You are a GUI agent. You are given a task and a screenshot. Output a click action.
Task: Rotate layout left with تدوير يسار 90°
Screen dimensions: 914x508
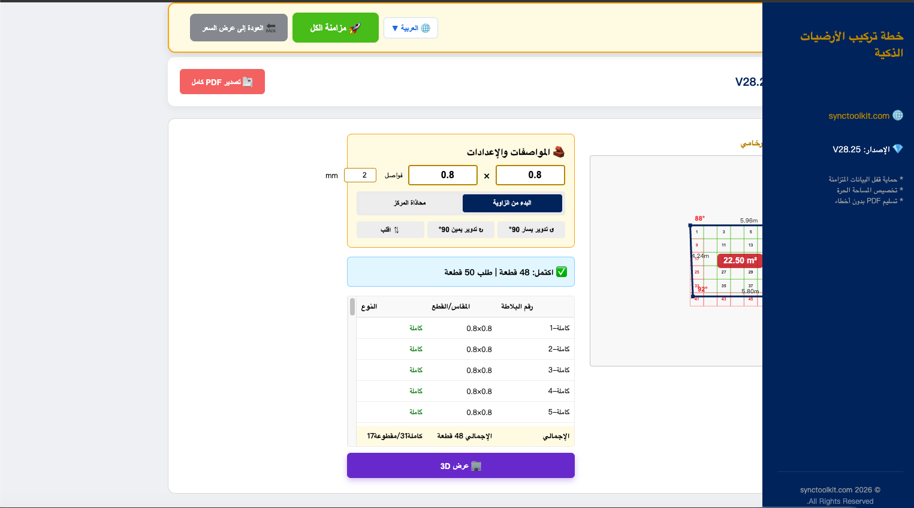coord(531,230)
